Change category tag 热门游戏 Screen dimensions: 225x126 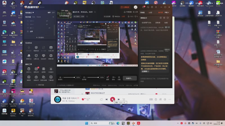(79, 17)
